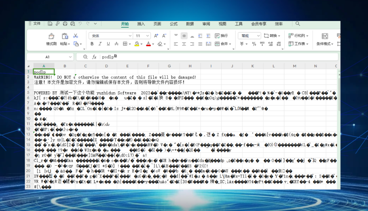
Task: Toggle Bold formatting
Action: (92, 44)
